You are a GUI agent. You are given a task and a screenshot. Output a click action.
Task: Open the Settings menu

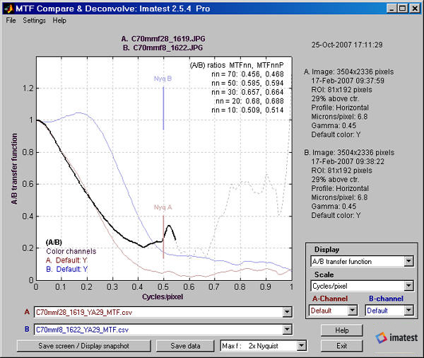click(x=34, y=21)
